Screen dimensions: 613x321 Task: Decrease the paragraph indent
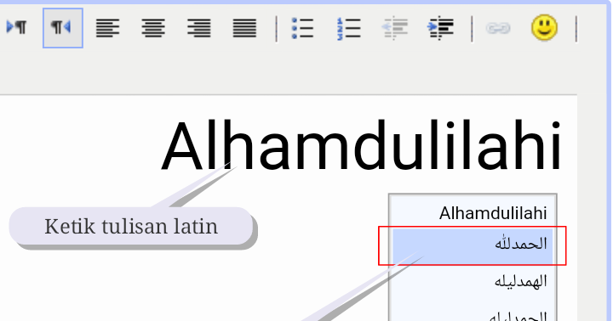(394, 28)
